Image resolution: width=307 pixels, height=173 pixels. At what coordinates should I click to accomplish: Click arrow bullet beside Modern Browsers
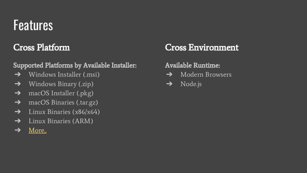[x=169, y=74]
